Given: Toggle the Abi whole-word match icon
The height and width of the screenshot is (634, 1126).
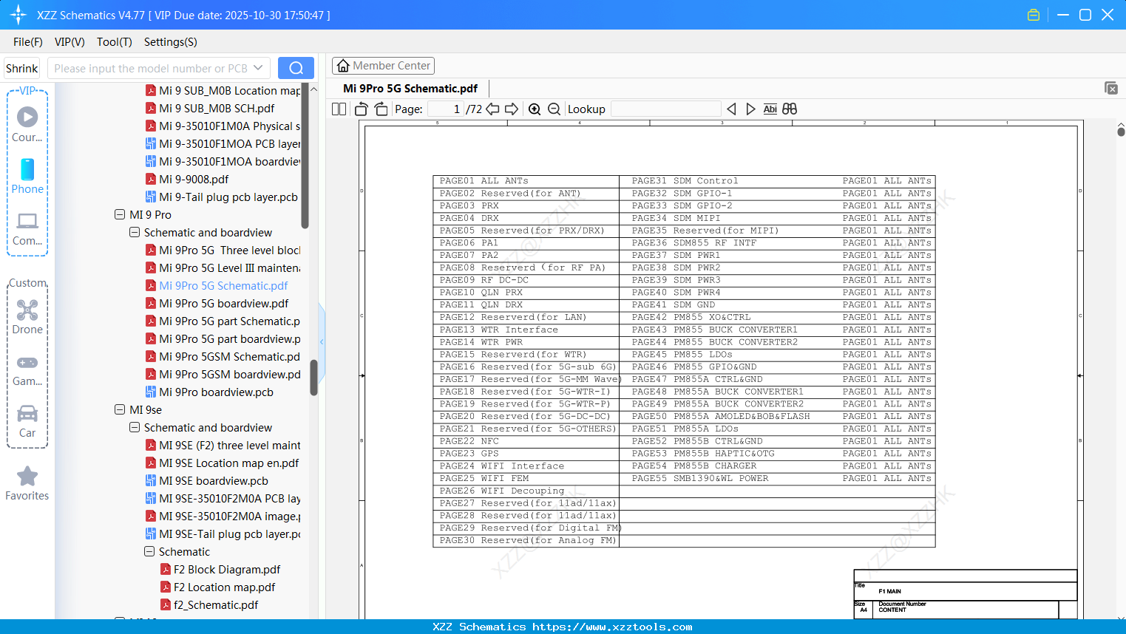Looking at the screenshot, I should 770,109.
